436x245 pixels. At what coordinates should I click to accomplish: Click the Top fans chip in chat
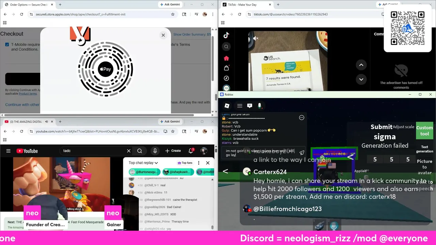pyautogui.click(x=185, y=163)
